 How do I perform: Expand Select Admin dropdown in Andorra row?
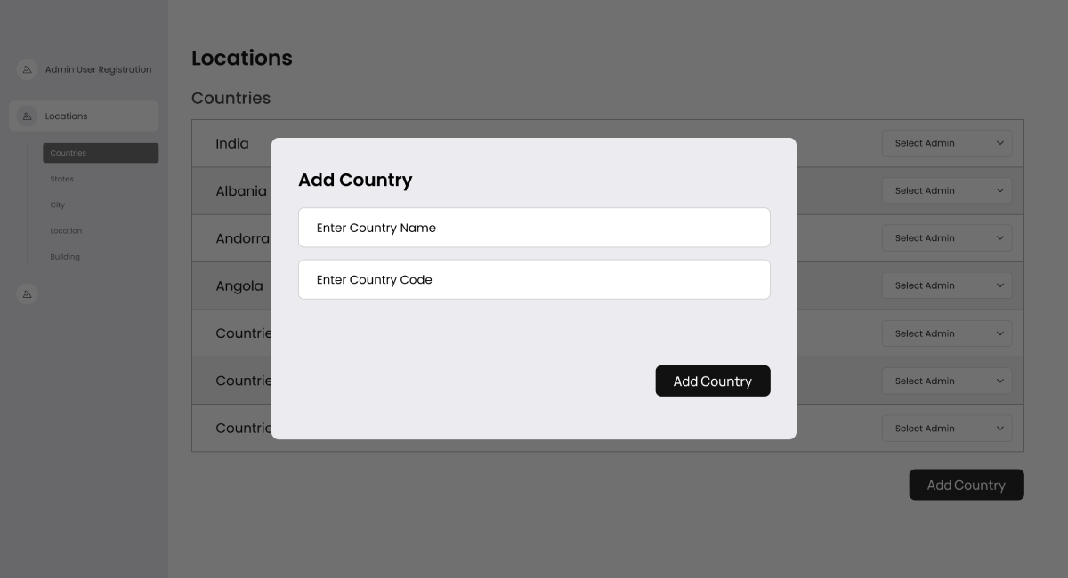(947, 238)
